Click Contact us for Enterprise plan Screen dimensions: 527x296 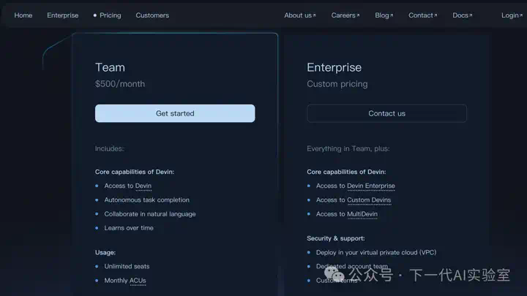pos(386,113)
